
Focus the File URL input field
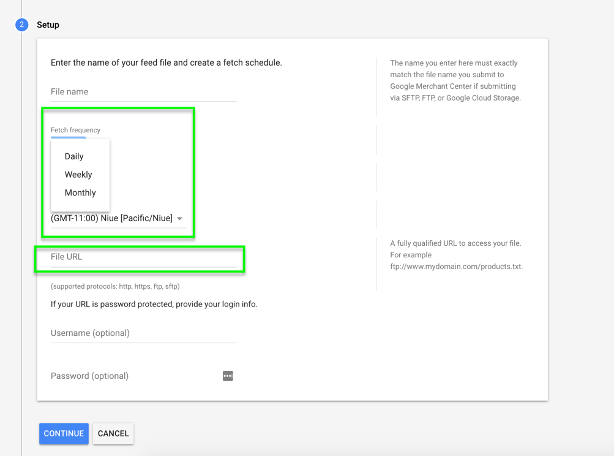point(143,257)
